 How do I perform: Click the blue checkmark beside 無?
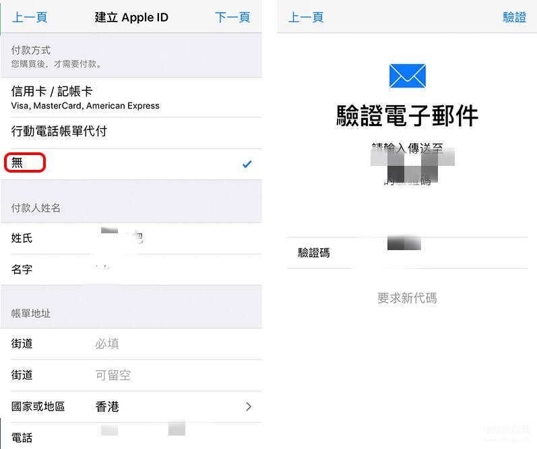click(x=247, y=164)
